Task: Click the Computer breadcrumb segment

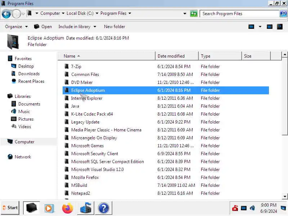Action: tap(50, 13)
